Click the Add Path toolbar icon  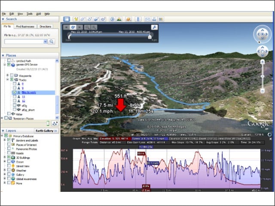89,19
